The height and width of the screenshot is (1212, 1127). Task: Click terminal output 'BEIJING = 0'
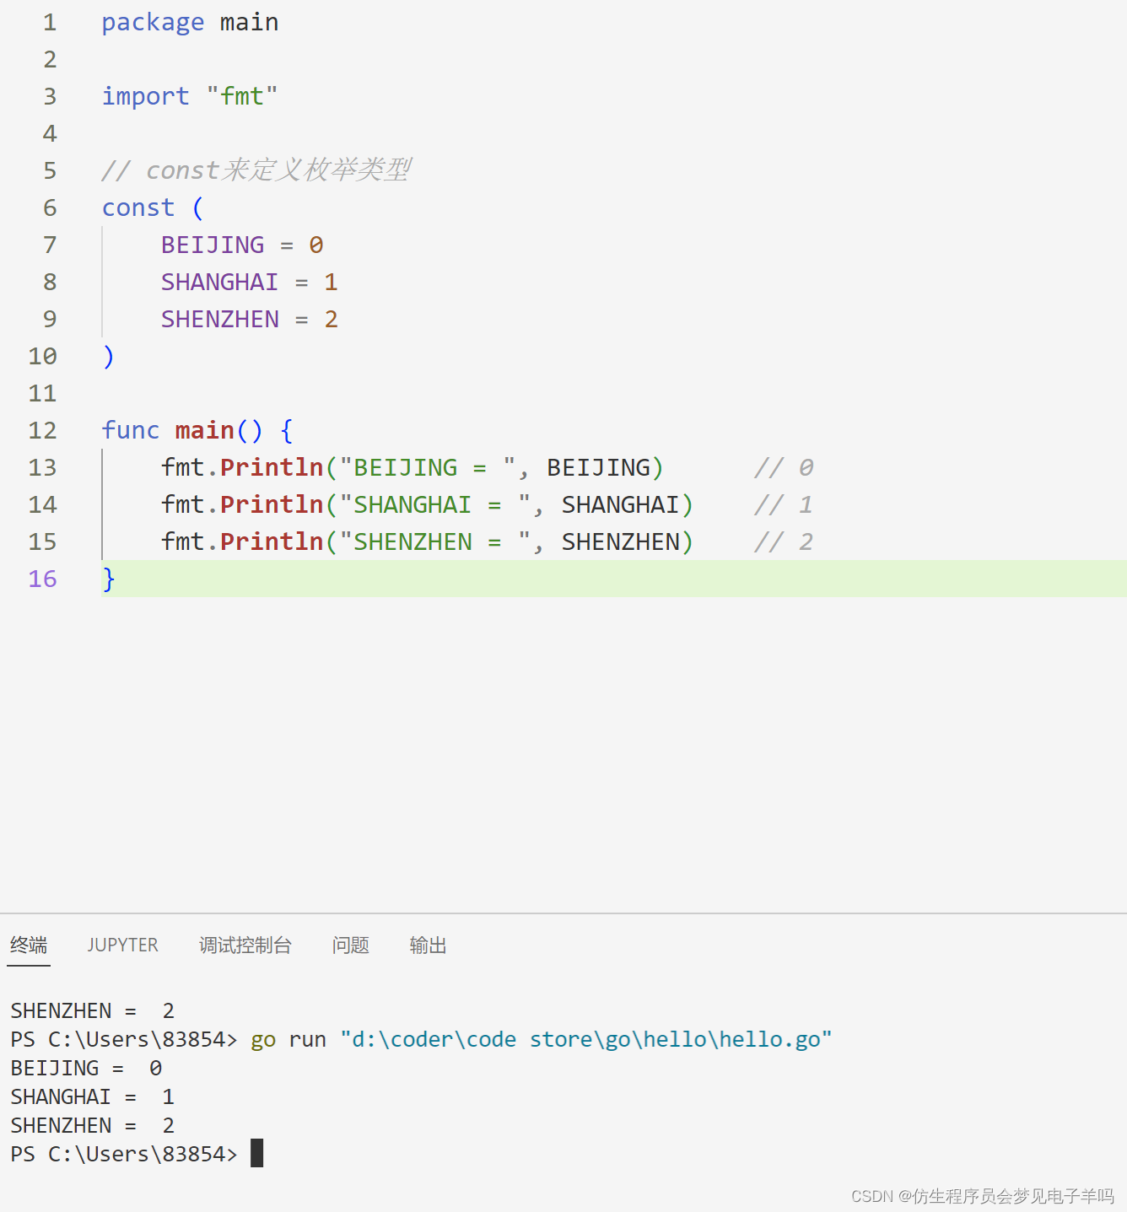pyautogui.click(x=86, y=1068)
